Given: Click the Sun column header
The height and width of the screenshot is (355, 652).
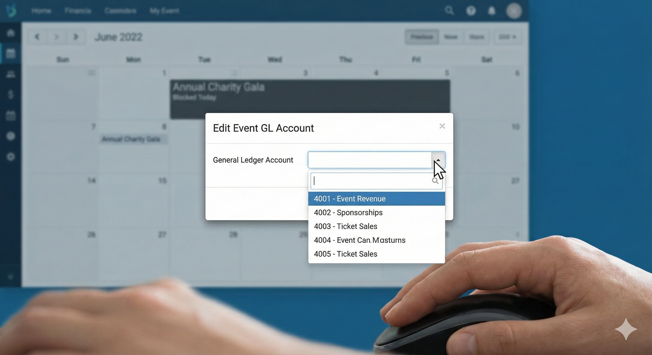Looking at the screenshot, I should pos(63,60).
